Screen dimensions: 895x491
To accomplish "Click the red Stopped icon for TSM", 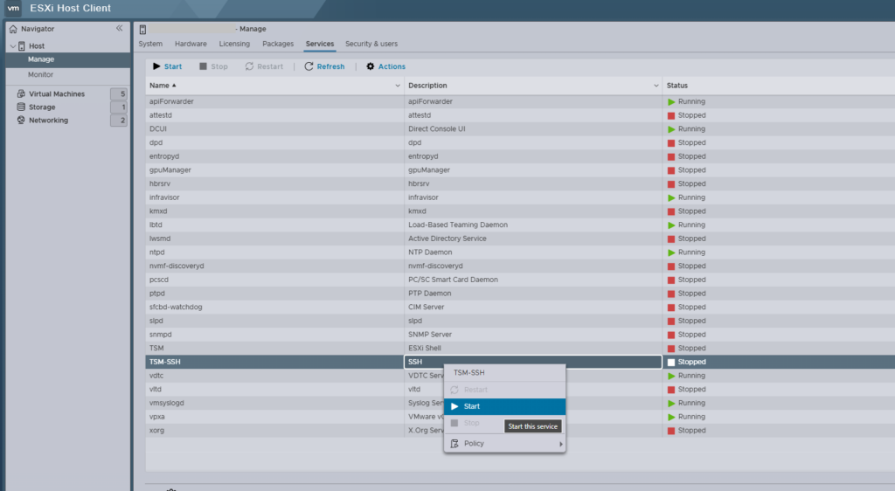I will click(x=671, y=349).
